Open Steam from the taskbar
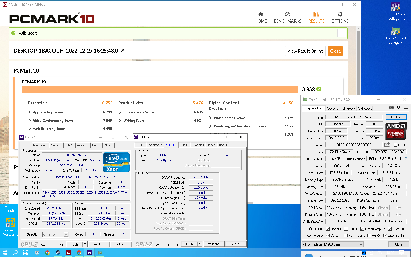411x257 pixels. click(58, 253)
